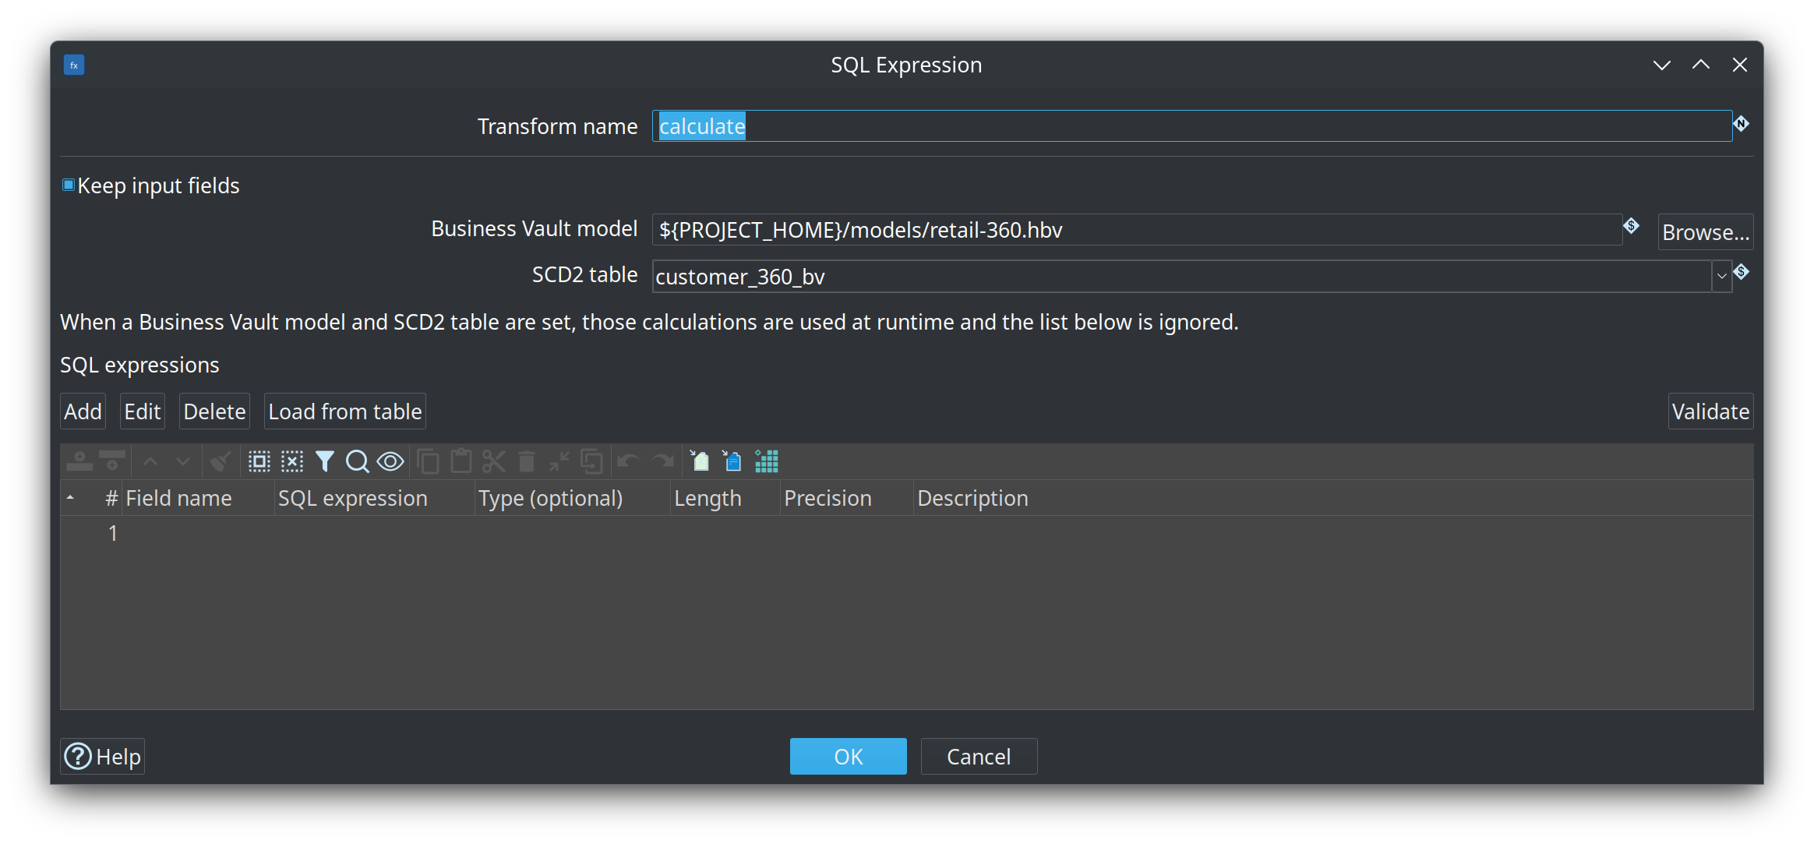Click the import from spreadsheet icon

(x=700, y=461)
